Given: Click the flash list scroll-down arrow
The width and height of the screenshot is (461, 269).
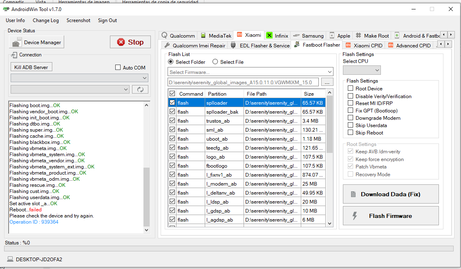Looking at the screenshot, I should [329, 224].
